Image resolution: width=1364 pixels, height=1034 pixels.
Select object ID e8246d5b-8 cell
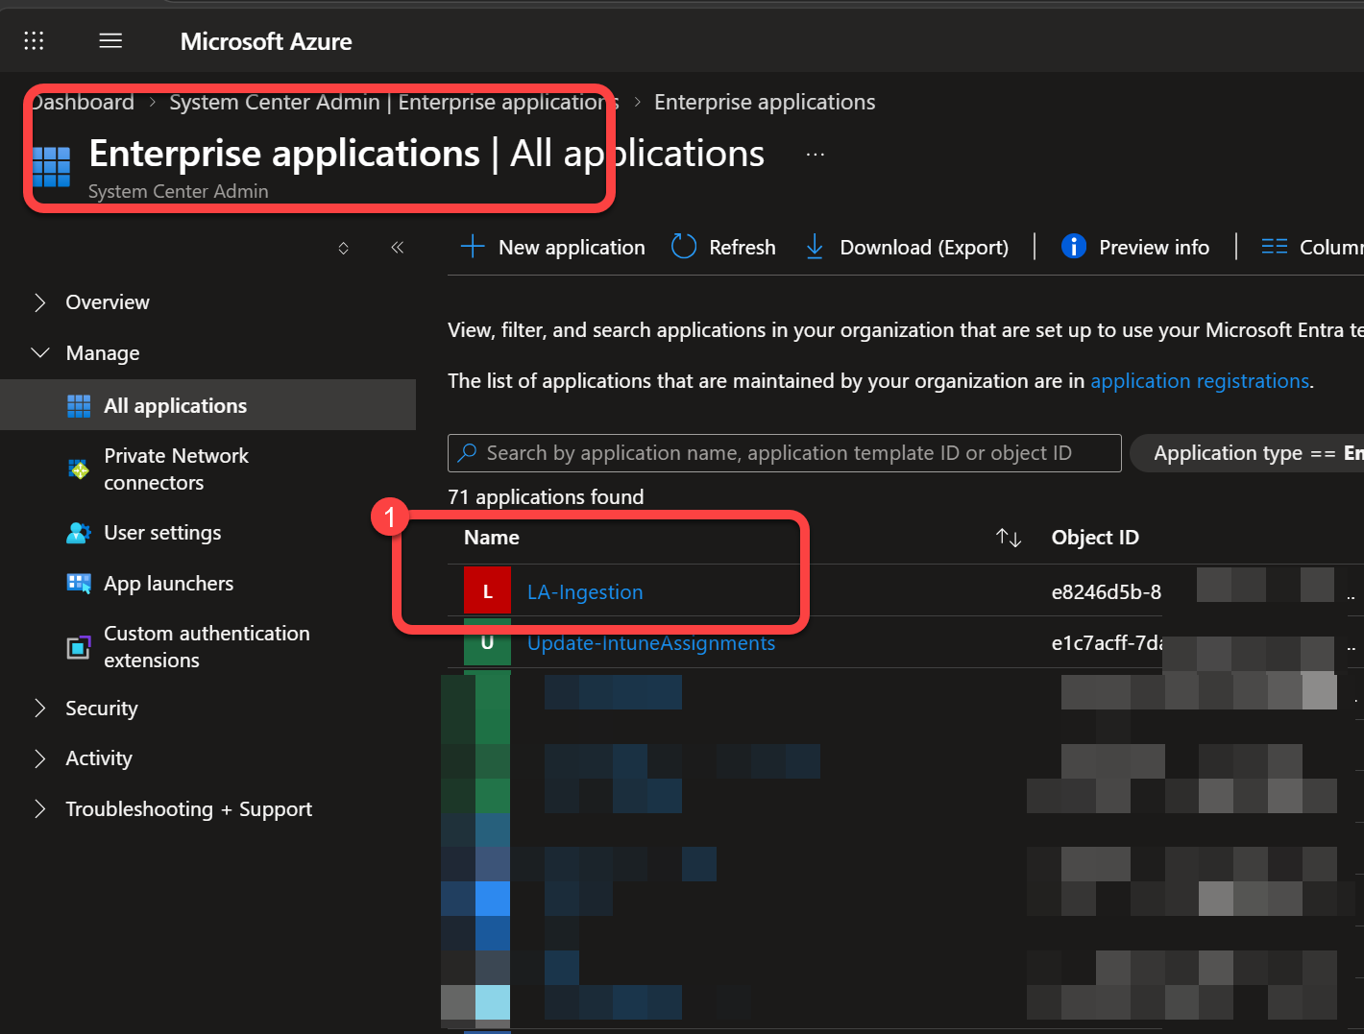(x=1107, y=592)
